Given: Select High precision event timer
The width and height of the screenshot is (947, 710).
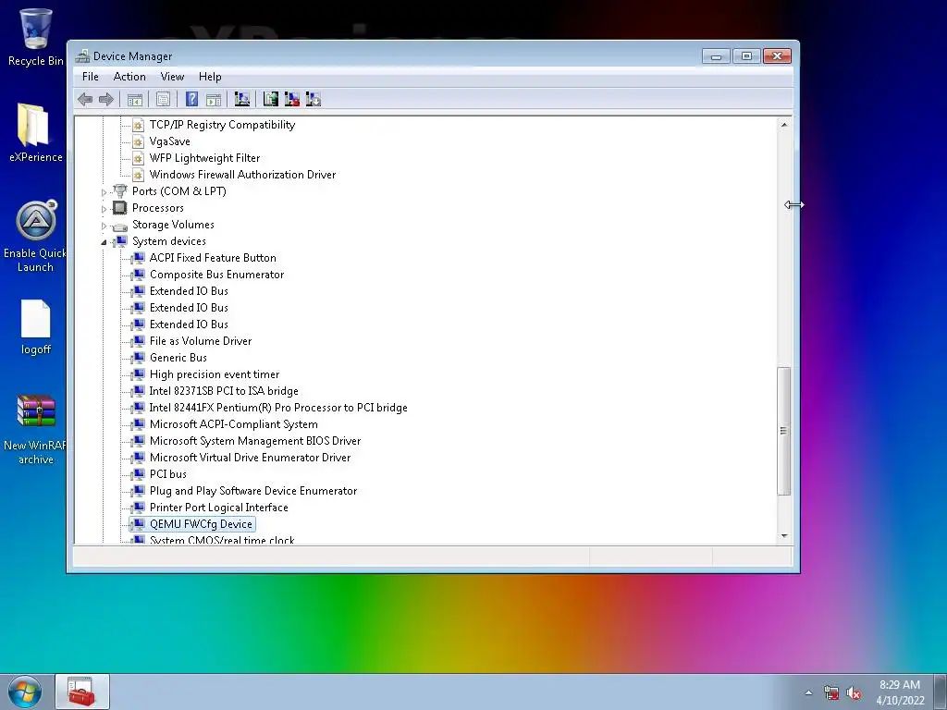Looking at the screenshot, I should pyautogui.click(x=215, y=374).
